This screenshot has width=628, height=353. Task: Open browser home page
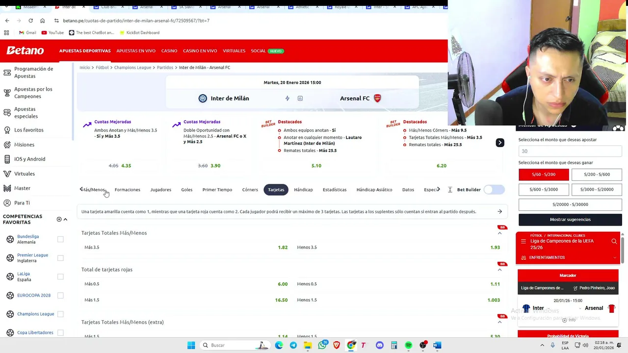(42, 21)
